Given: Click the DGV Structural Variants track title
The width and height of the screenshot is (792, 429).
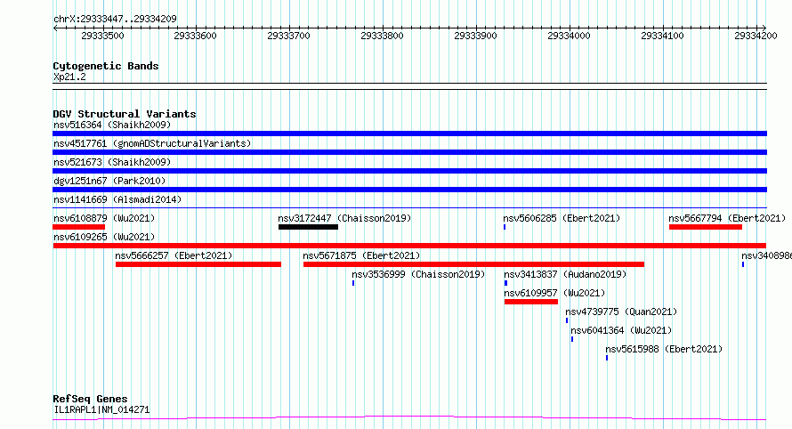Looking at the screenshot, I should click(x=125, y=114).
